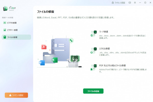Click the picture repair image icon
The width and height of the screenshot is (153, 102).
point(5,30)
